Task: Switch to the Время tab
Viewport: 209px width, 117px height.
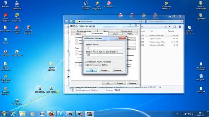Action: (106, 31)
